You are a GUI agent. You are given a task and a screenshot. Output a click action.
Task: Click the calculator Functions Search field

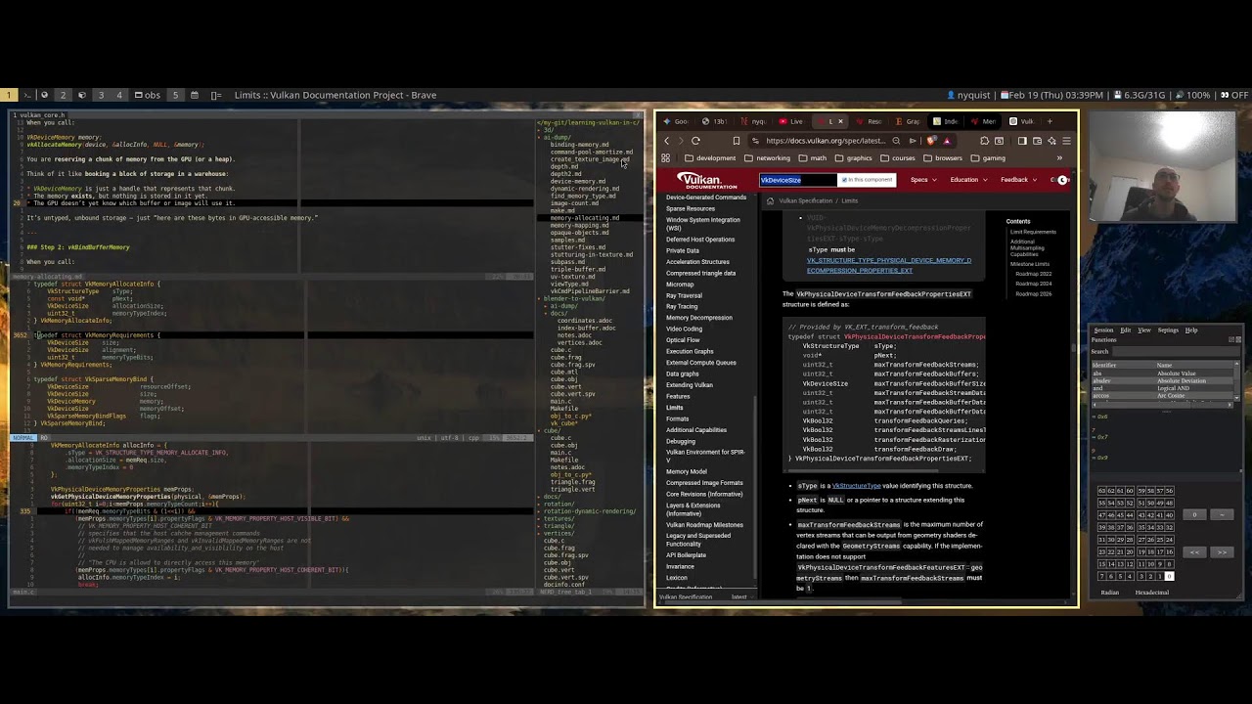pyautogui.click(x=1177, y=351)
